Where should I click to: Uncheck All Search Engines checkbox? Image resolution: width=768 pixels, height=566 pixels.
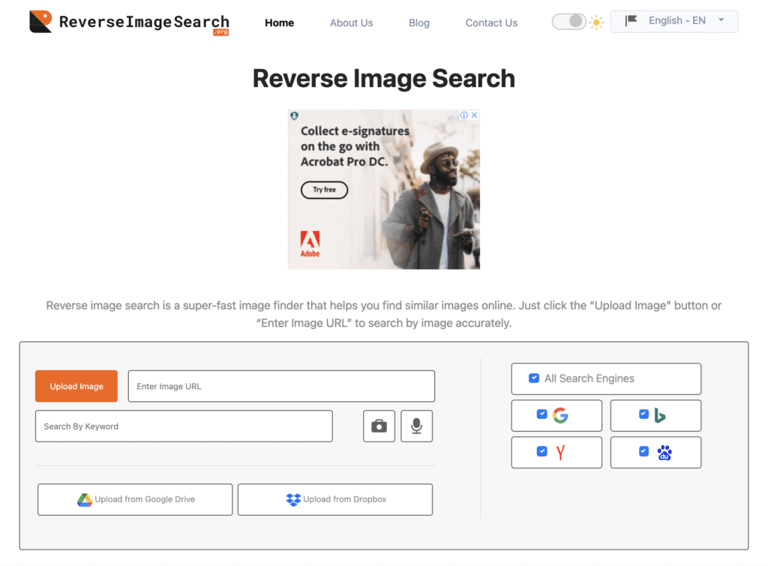pyautogui.click(x=534, y=378)
